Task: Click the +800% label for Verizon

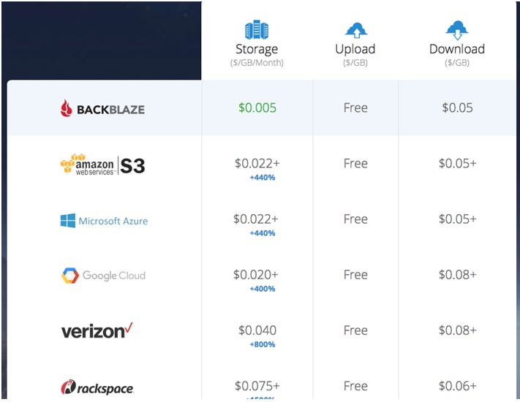Action: click(263, 344)
